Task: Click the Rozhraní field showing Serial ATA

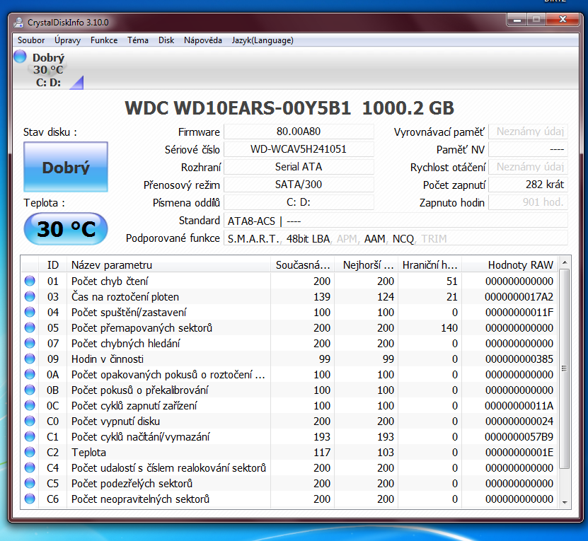Action: click(299, 167)
